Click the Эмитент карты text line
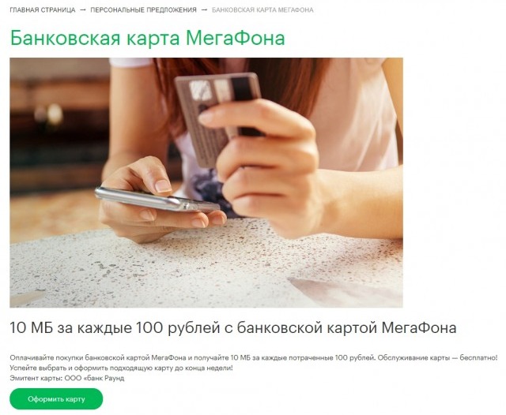Image resolution: width=506 pixels, height=415 pixels. pyautogui.click(x=66, y=378)
